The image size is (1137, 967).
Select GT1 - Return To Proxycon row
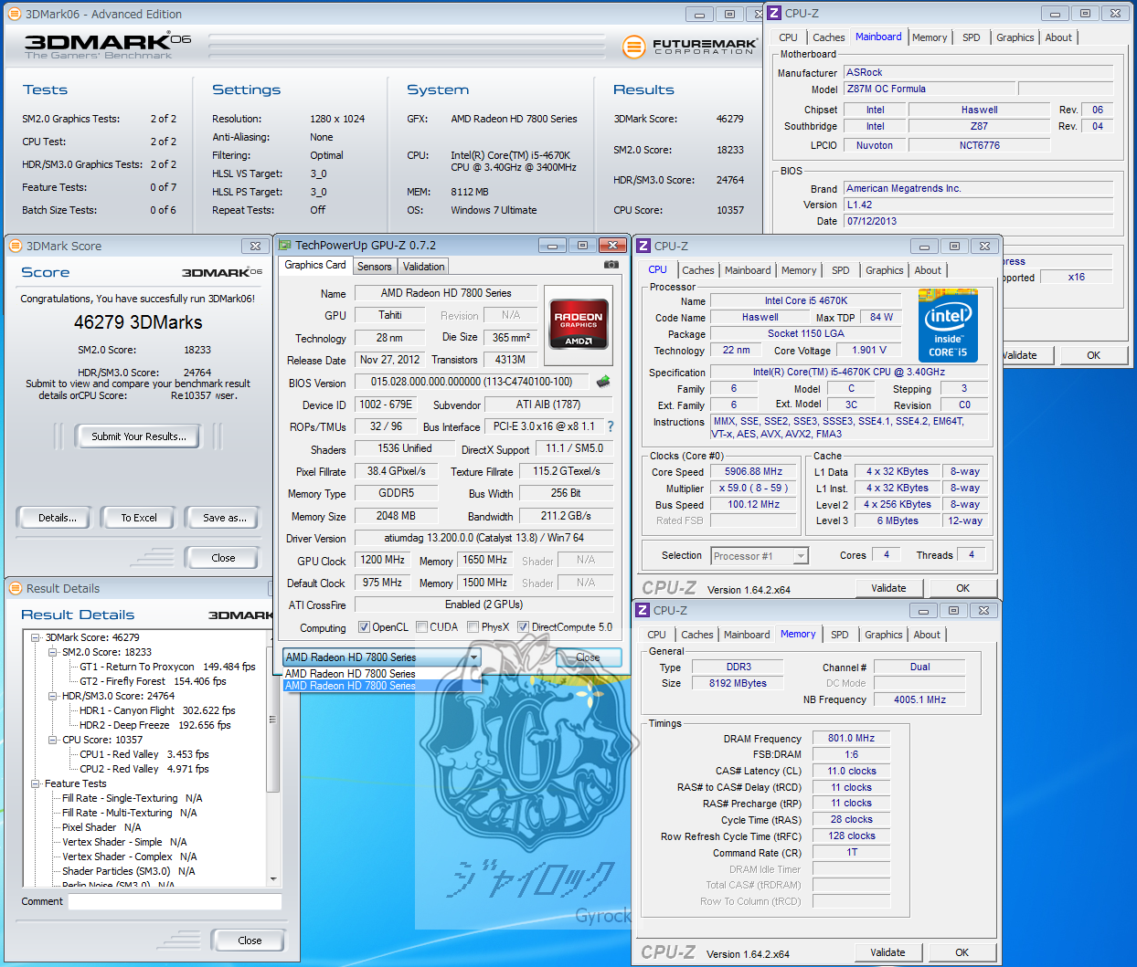click(167, 667)
